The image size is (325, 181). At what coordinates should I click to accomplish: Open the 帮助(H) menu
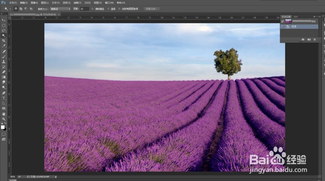click(x=121, y=3)
